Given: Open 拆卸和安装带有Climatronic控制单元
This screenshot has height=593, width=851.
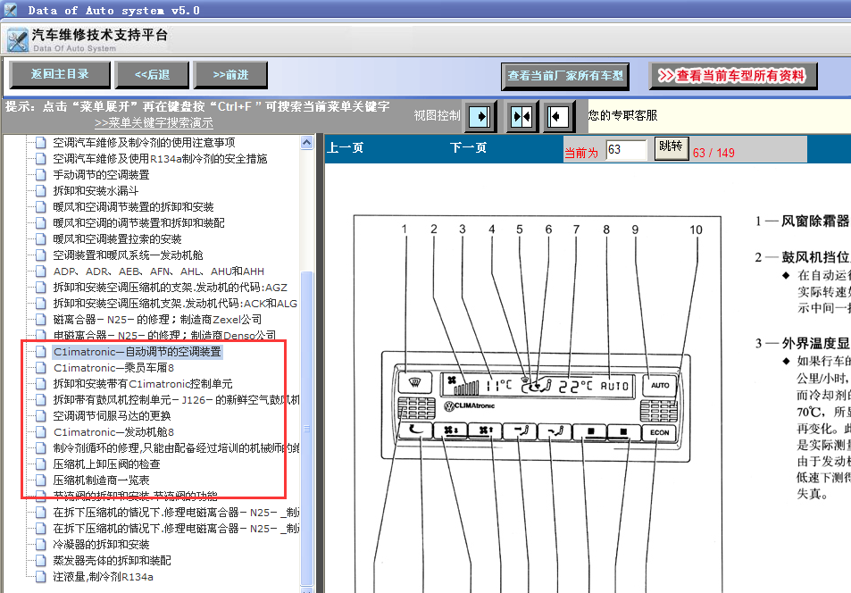Looking at the screenshot, I should 143,384.
